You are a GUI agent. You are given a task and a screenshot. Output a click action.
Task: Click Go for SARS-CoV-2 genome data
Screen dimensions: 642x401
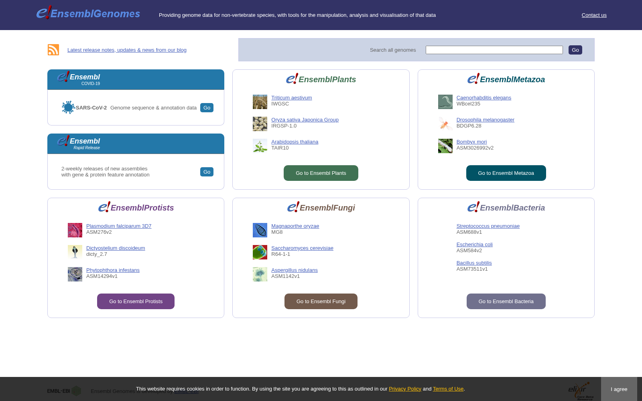[x=207, y=107]
